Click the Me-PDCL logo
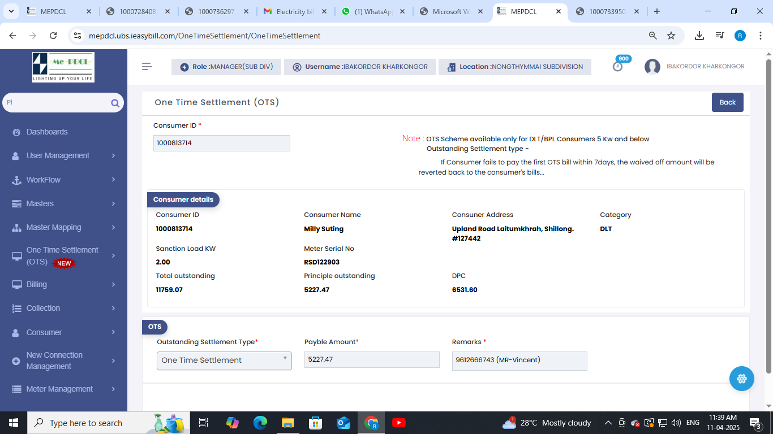773x434 pixels. pos(63,67)
